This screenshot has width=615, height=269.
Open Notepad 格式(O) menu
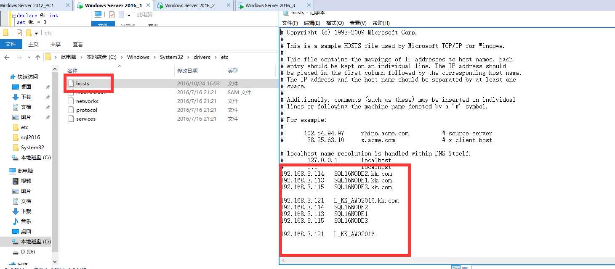(335, 23)
